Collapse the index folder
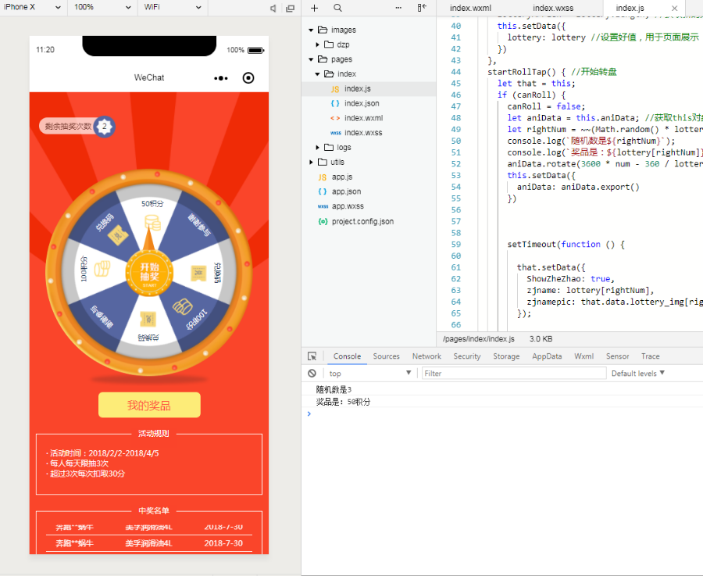This screenshot has height=576, width=703. click(x=317, y=74)
